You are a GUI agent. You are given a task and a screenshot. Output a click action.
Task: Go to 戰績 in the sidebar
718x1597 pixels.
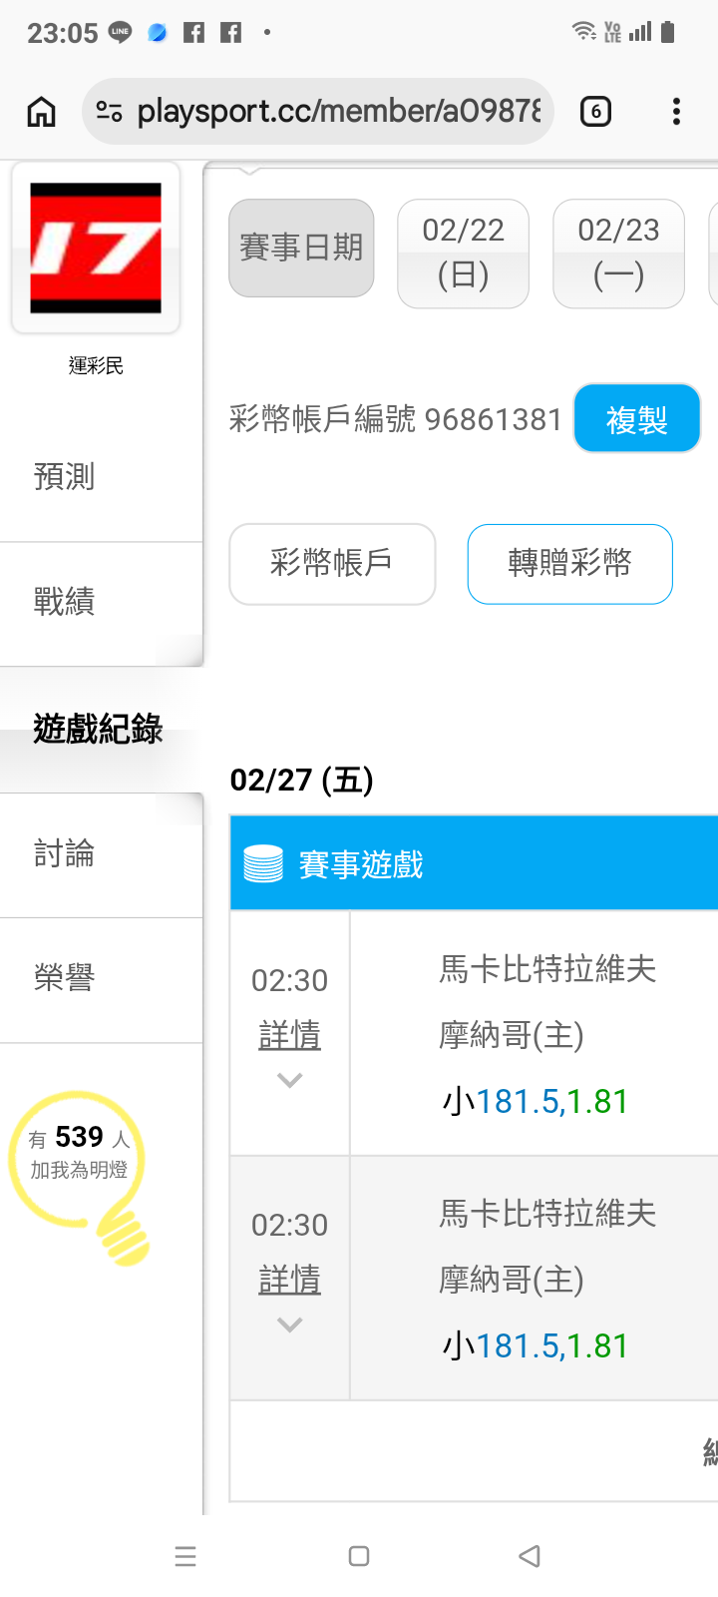tap(65, 602)
